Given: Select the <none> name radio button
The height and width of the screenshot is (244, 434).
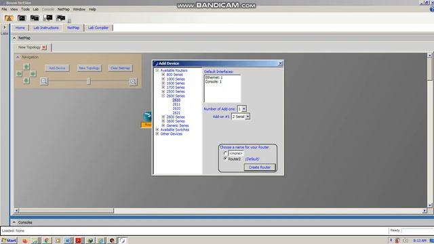Looking at the screenshot, I should [x=225, y=153].
